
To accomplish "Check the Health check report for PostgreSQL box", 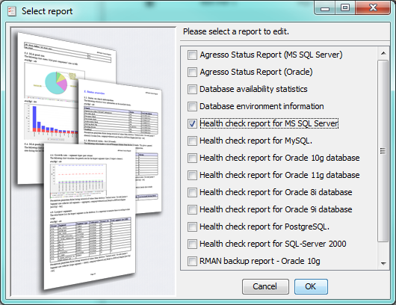I will tap(192, 227).
